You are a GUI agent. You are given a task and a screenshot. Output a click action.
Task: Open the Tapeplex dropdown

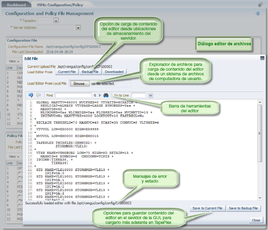click(56, 21)
